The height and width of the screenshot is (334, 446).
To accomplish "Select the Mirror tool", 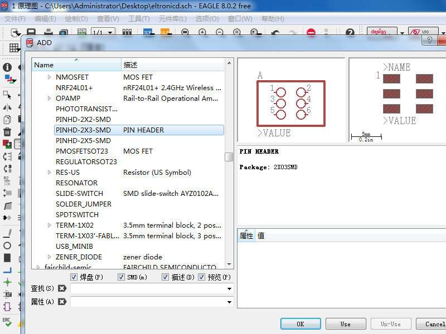I will 7,107.
